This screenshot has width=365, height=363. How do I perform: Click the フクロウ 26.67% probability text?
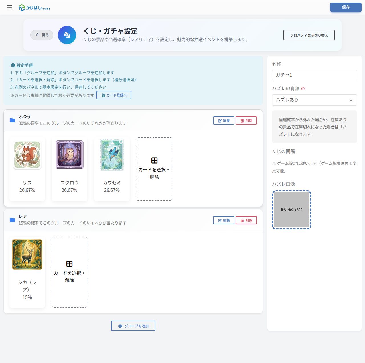tap(70, 190)
